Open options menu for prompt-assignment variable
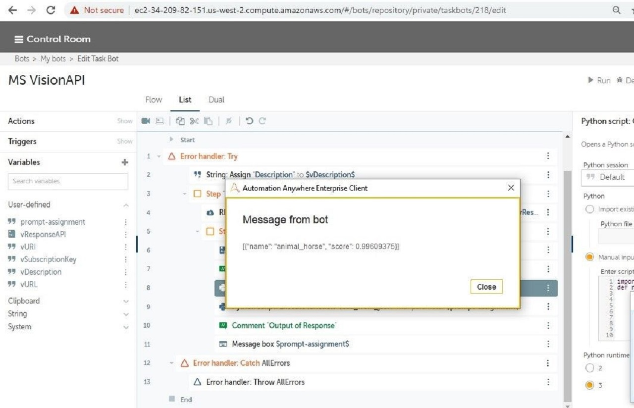 tap(126, 222)
